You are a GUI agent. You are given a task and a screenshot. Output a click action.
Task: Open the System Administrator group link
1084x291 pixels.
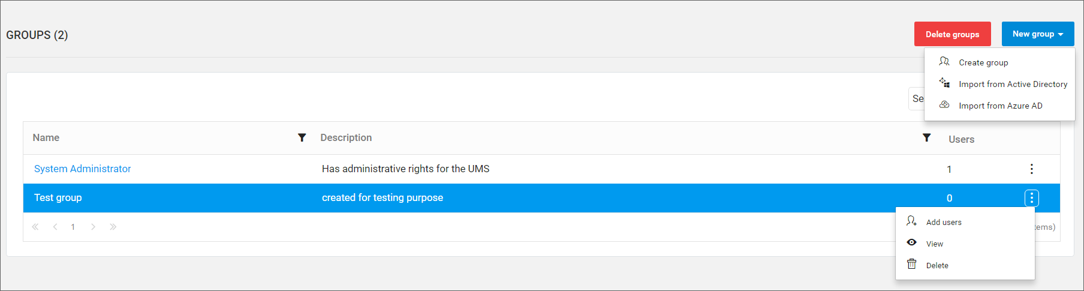pyautogui.click(x=82, y=169)
